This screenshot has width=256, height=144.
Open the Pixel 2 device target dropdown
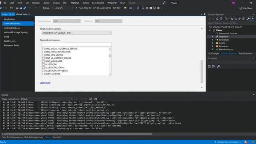100,8
